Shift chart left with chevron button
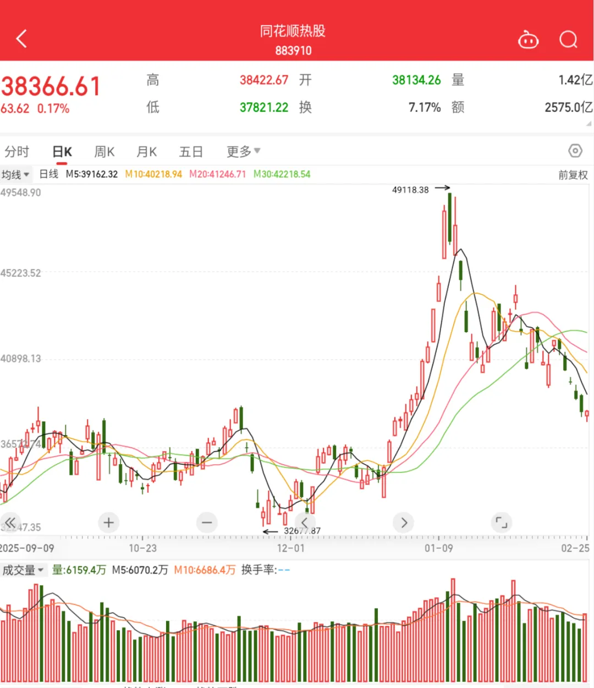Image resolution: width=594 pixels, height=688 pixels. (x=305, y=522)
